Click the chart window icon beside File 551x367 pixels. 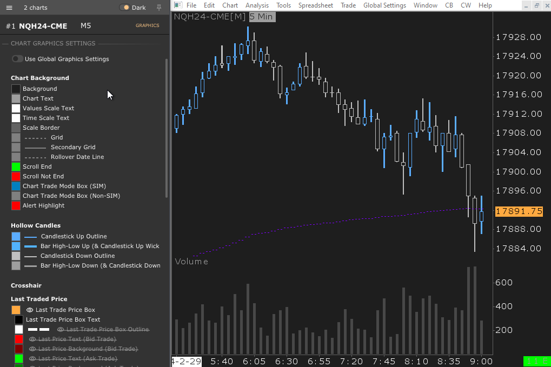point(178,5)
